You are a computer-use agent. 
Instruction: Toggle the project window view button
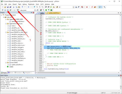[100, 7]
